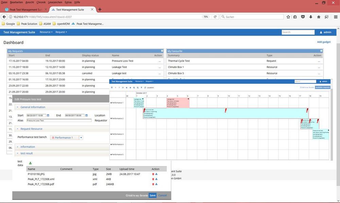Click the Add gadget link
The image size is (340, 203).
324,42
